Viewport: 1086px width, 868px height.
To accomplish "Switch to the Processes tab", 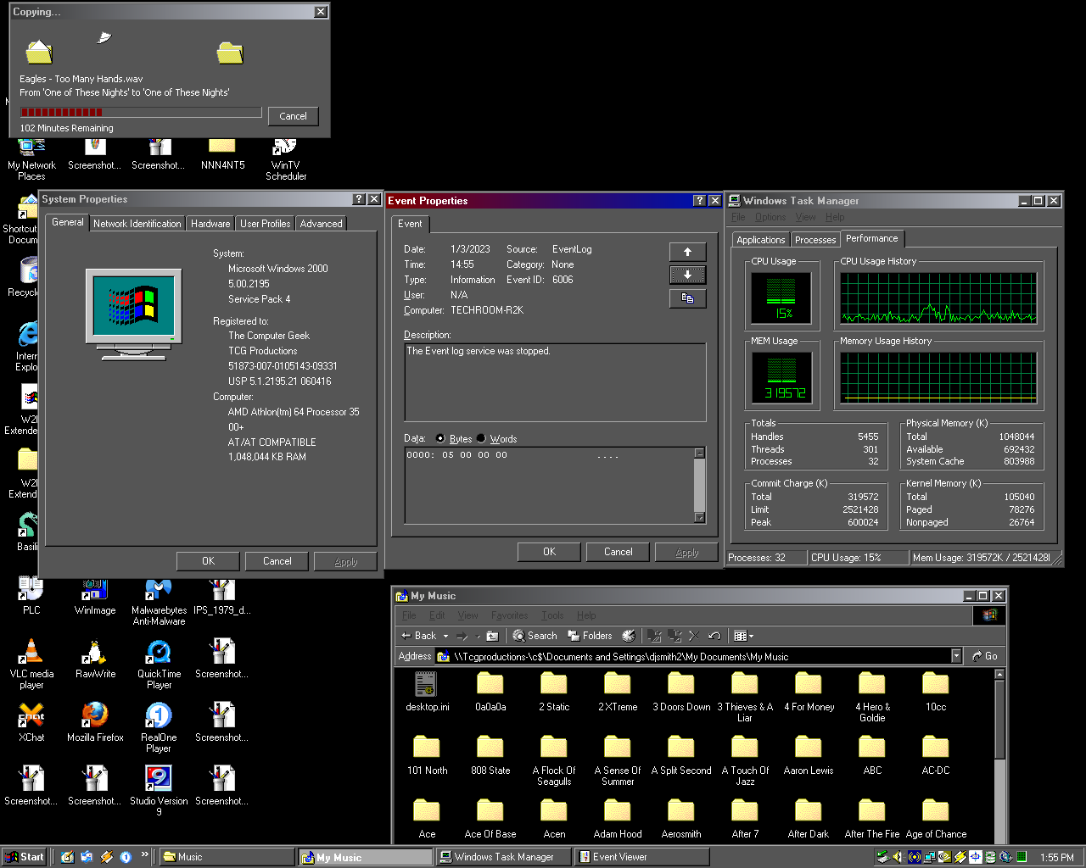I will [x=814, y=240].
